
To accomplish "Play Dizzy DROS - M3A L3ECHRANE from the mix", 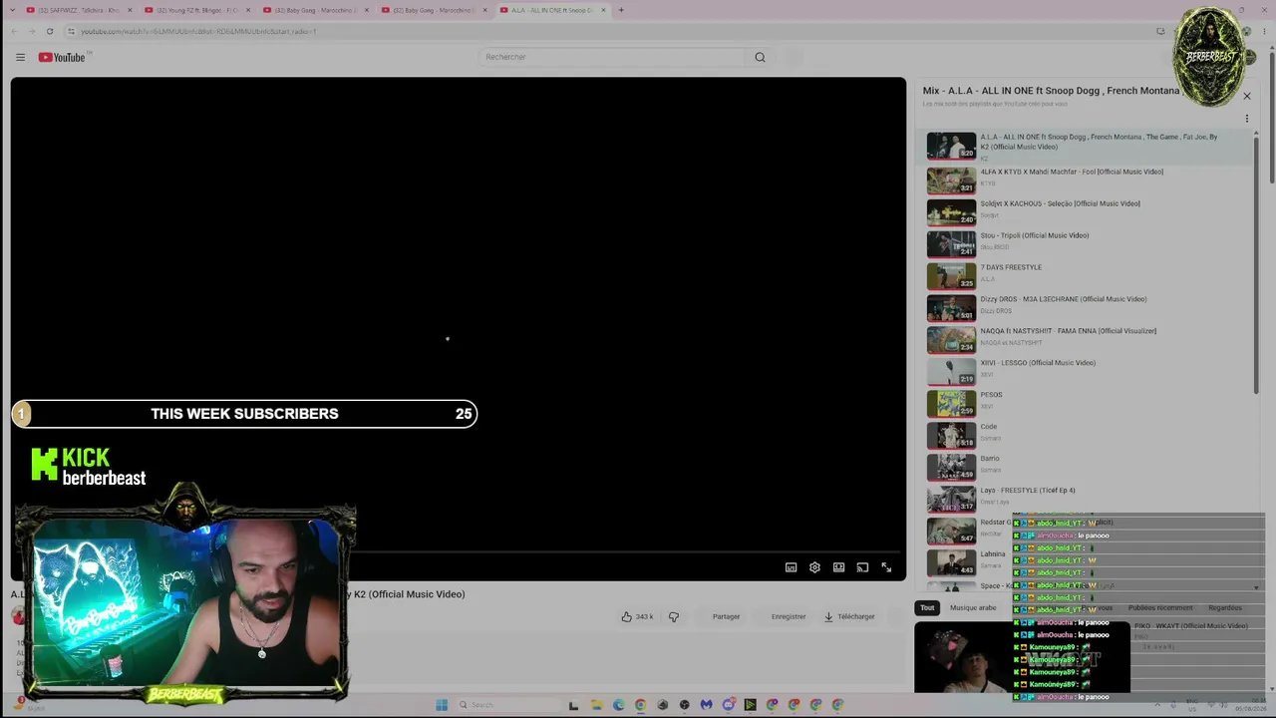I will [1087, 307].
